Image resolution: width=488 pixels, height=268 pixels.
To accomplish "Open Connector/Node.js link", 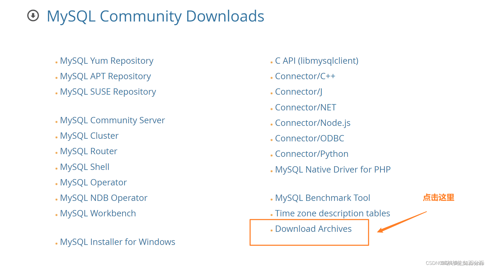I will (x=313, y=123).
